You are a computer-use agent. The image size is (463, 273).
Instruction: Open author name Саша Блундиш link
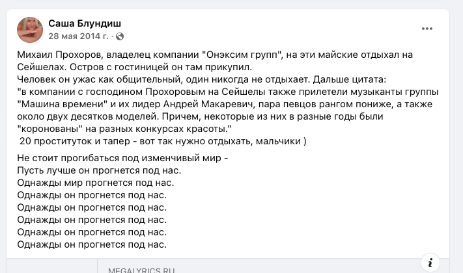[85, 23]
